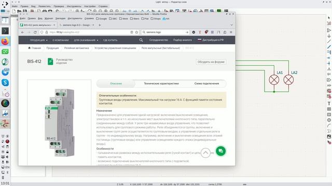Click the Save icon in KiCad toolbar
This screenshot has height=186, width=332.
pyautogui.click(x=25, y=11)
